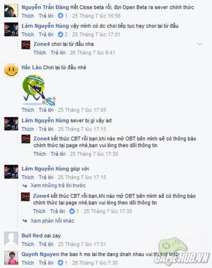Open dropdown chevron on Zone4's first reply
This screenshot has width=212, height=268.
(x=200, y=44)
